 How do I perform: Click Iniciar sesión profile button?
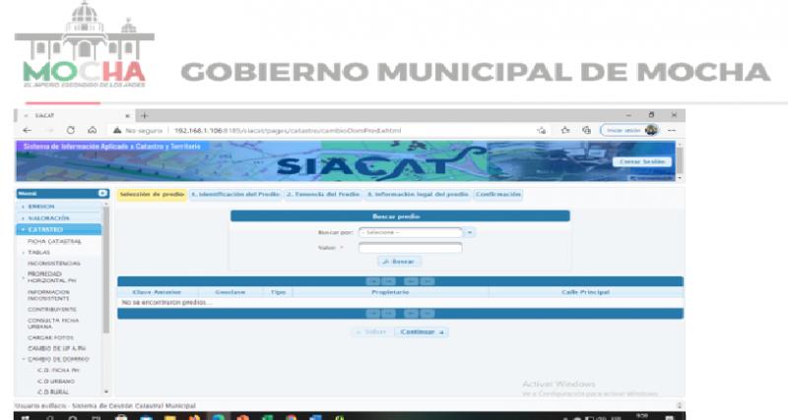(630, 130)
